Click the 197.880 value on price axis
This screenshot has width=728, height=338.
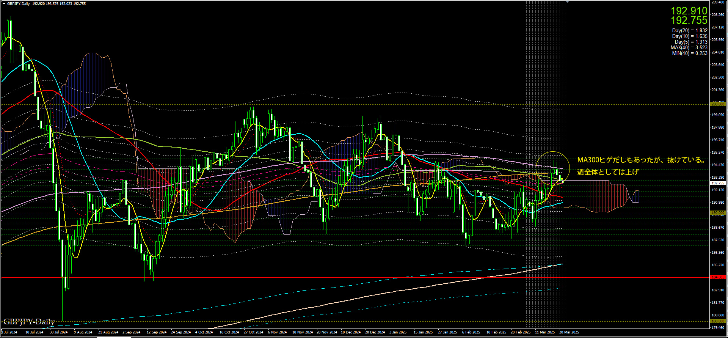click(718, 127)
